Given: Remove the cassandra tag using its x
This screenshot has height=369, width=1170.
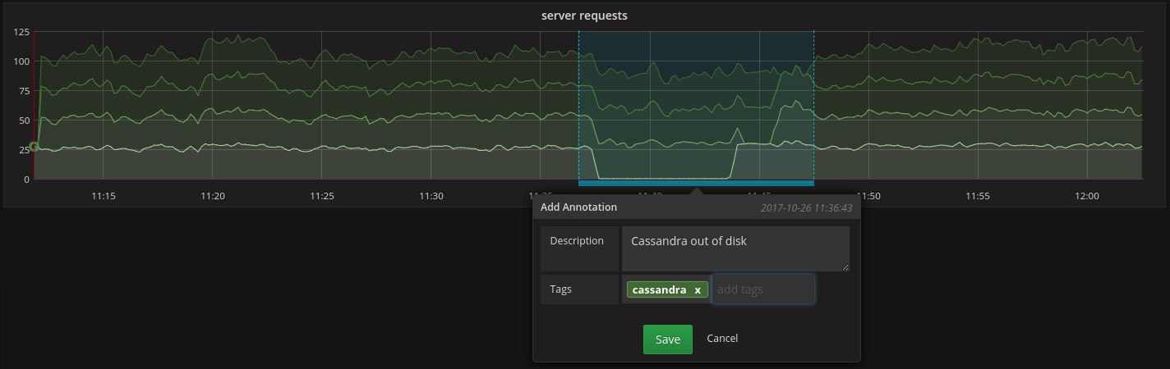Looking at the screenshot, I should [x=698, y=289].
